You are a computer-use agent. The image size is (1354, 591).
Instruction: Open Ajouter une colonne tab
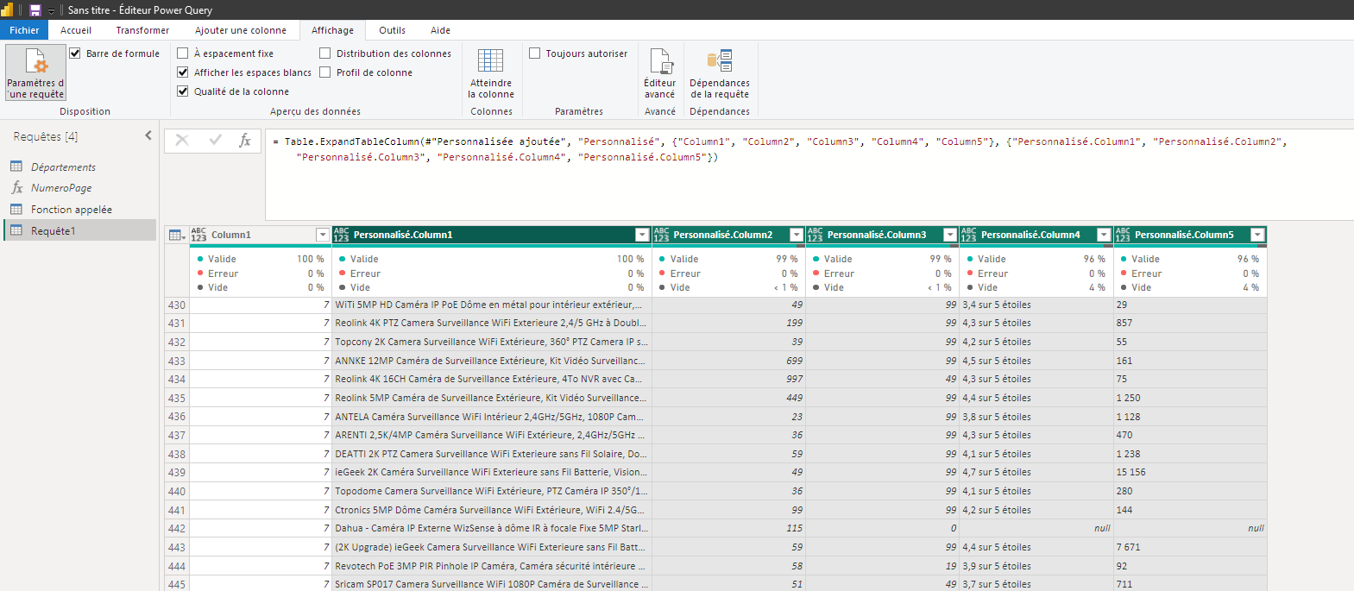241,30
